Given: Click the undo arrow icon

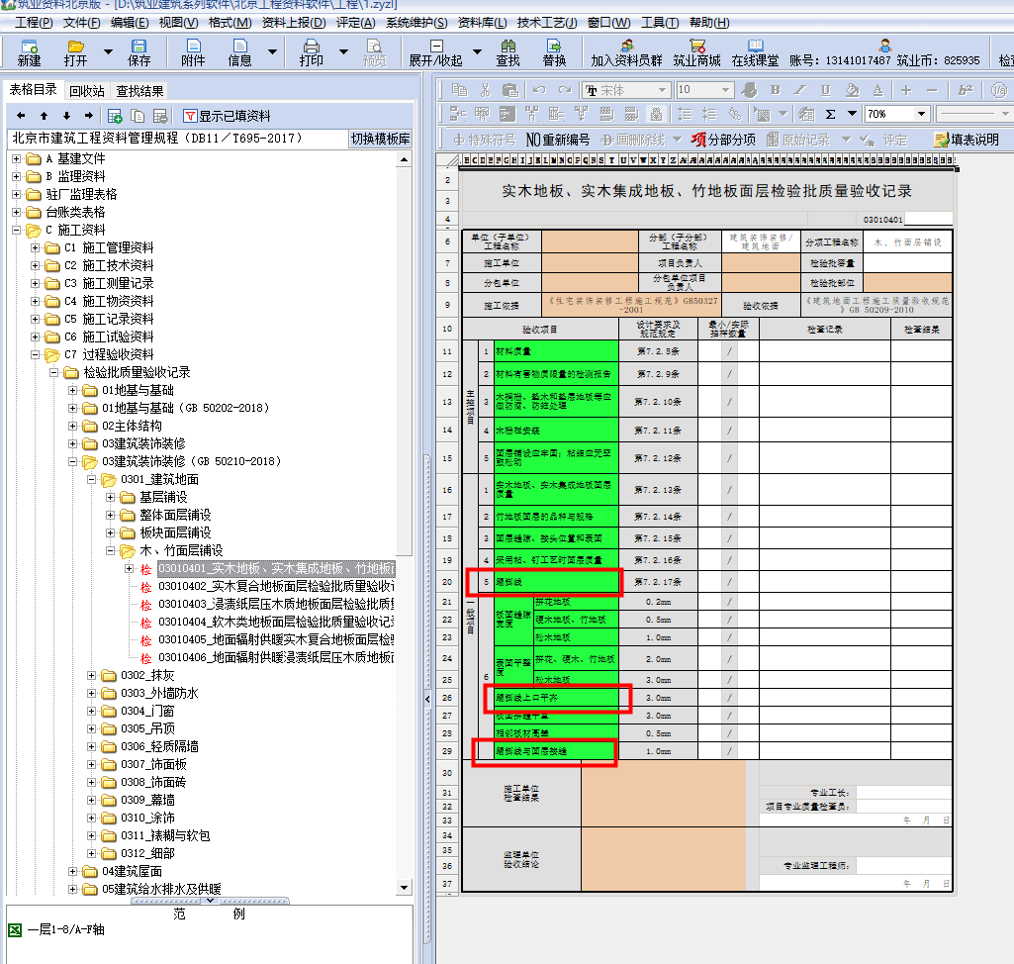Looking at the screenshot, I should [539, 90].
